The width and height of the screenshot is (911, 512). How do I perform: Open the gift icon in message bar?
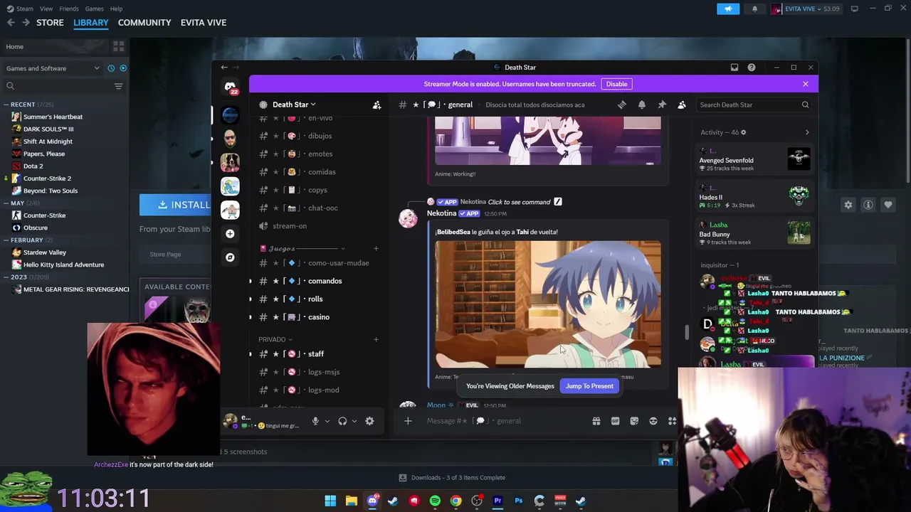[x=596, y=421]
